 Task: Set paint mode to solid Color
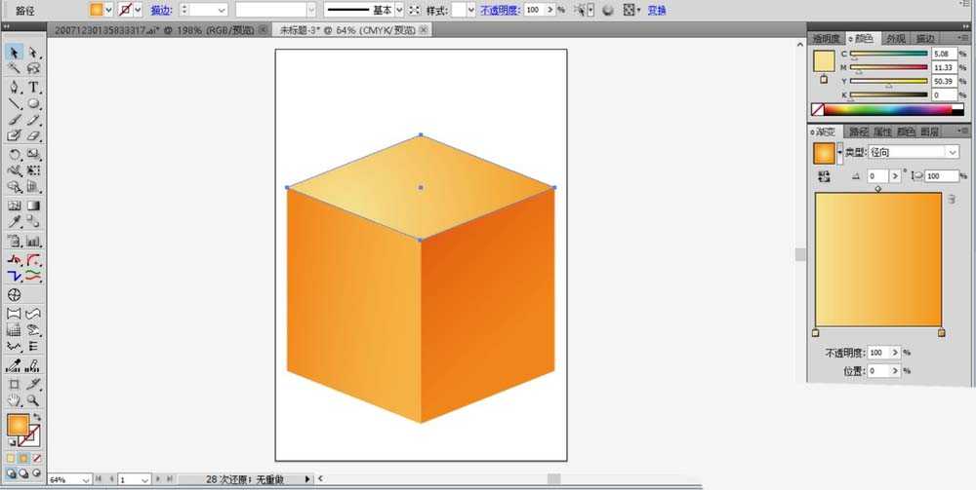click(x=11, y=458)
